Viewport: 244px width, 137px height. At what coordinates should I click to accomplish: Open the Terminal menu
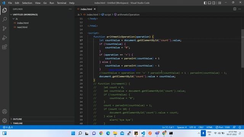click(x=61, y=3)
